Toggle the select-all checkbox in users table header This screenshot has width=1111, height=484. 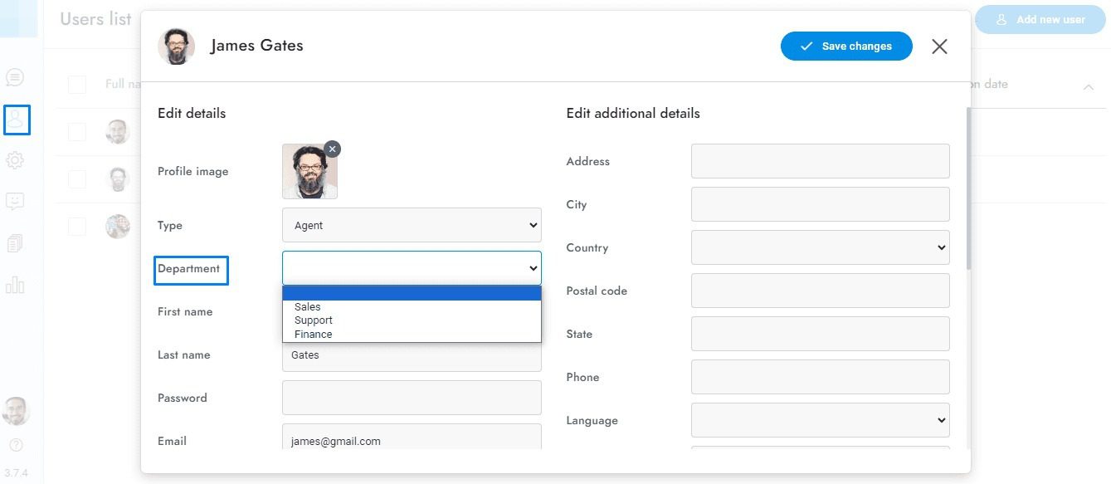(x=77, y=84)
